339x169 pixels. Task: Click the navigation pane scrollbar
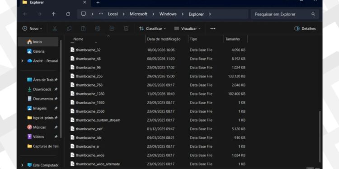(x=61, y=89)
